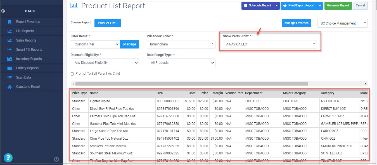Click the Inventory Reports icon
377x165 pixels.
click(10, 59)
